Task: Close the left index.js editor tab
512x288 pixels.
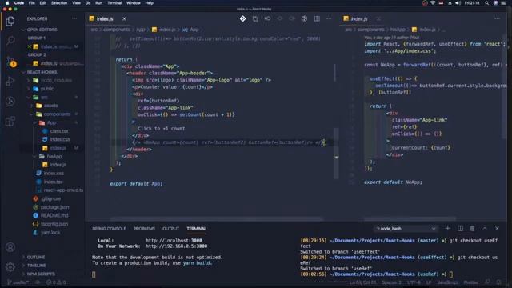Action: click(124, 19)
